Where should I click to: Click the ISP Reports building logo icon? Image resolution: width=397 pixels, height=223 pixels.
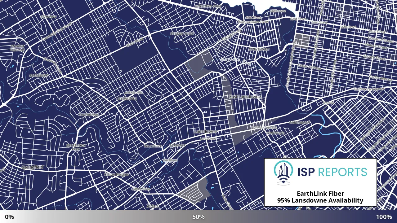pyautogui.click(x=283, y=173)
